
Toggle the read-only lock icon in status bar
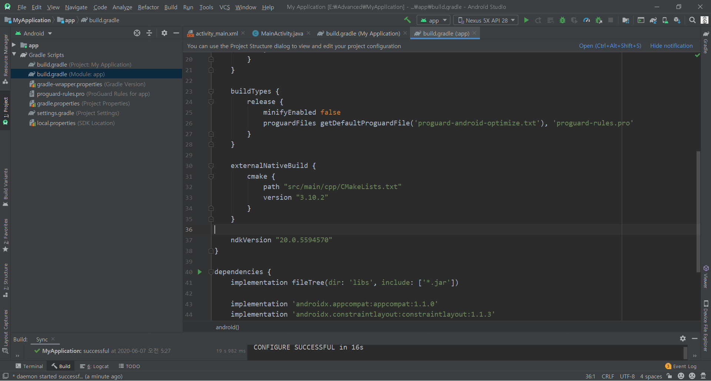coord(670,376)
